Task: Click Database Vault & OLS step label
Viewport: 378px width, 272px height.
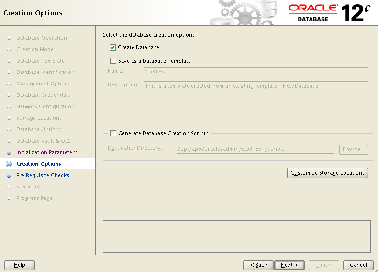Action: point(44,141)
